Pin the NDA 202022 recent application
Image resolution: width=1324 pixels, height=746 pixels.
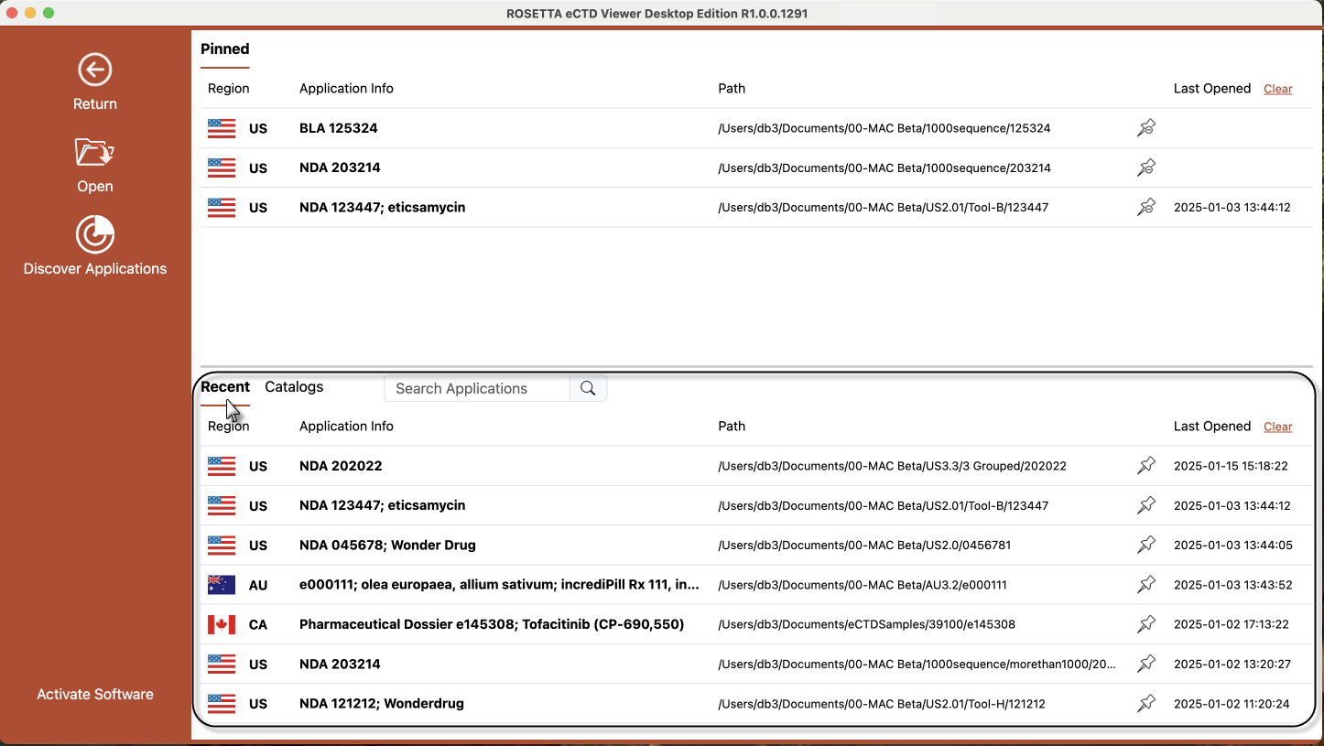[1145, 466]
